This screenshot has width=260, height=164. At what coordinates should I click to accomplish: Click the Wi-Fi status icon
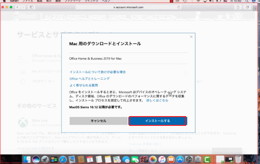point(198,1)
